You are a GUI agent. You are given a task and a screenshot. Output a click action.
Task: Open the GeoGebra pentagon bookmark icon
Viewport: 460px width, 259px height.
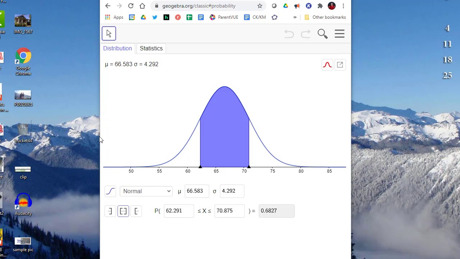click(275, 17)
